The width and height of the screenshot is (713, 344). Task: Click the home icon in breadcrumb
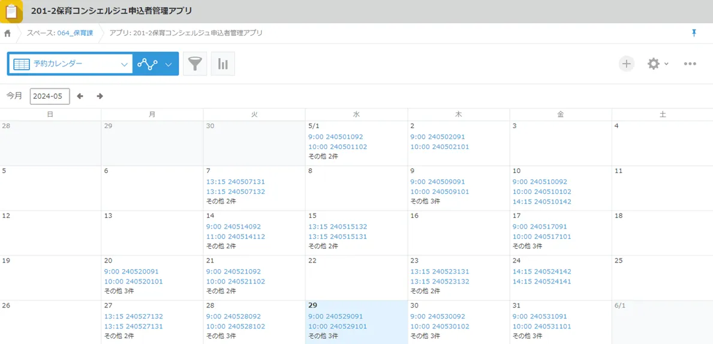[x=8, y=34]
